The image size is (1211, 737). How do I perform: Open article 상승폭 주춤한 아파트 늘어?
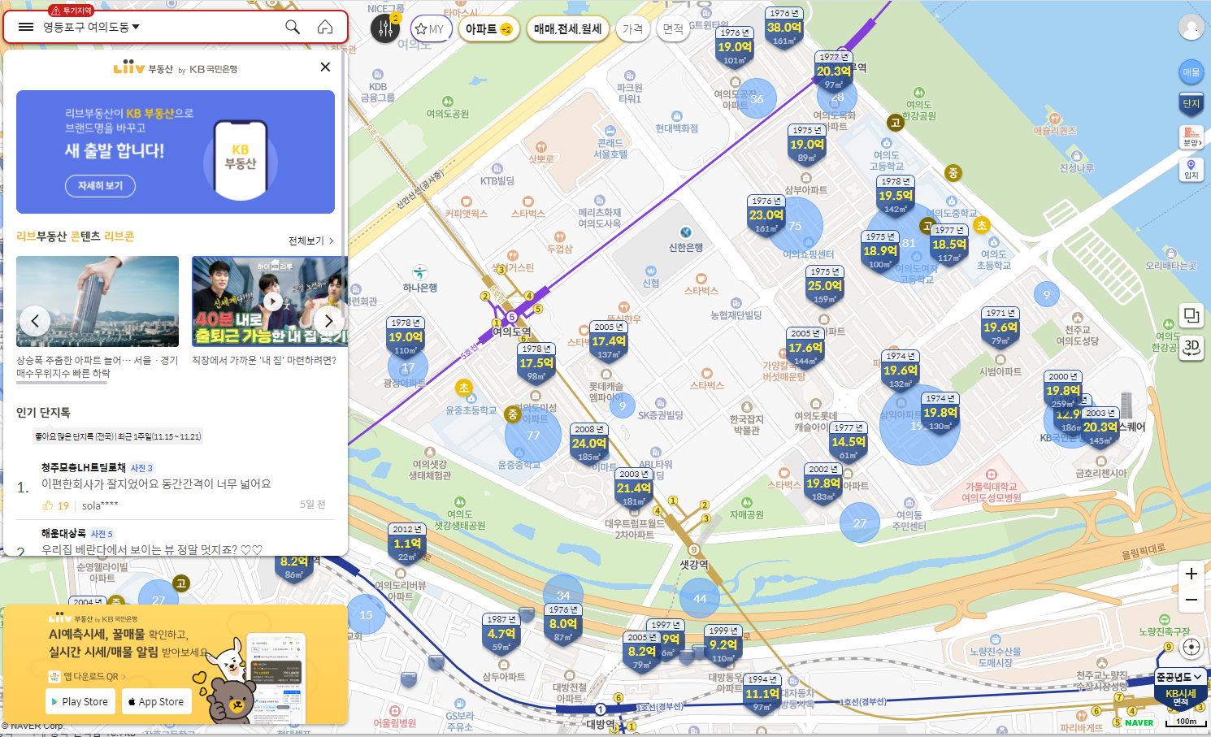pyautogui.click(x=98, y=366)
